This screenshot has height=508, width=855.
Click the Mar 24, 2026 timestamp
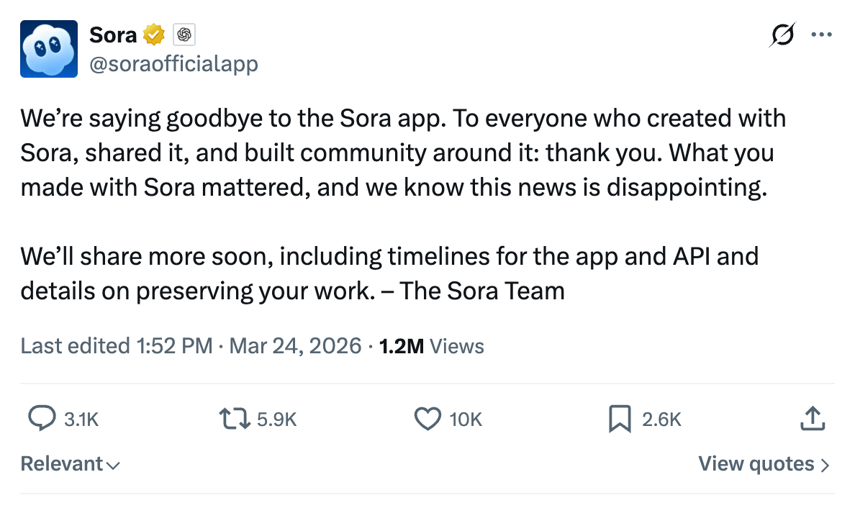[295, 346]
